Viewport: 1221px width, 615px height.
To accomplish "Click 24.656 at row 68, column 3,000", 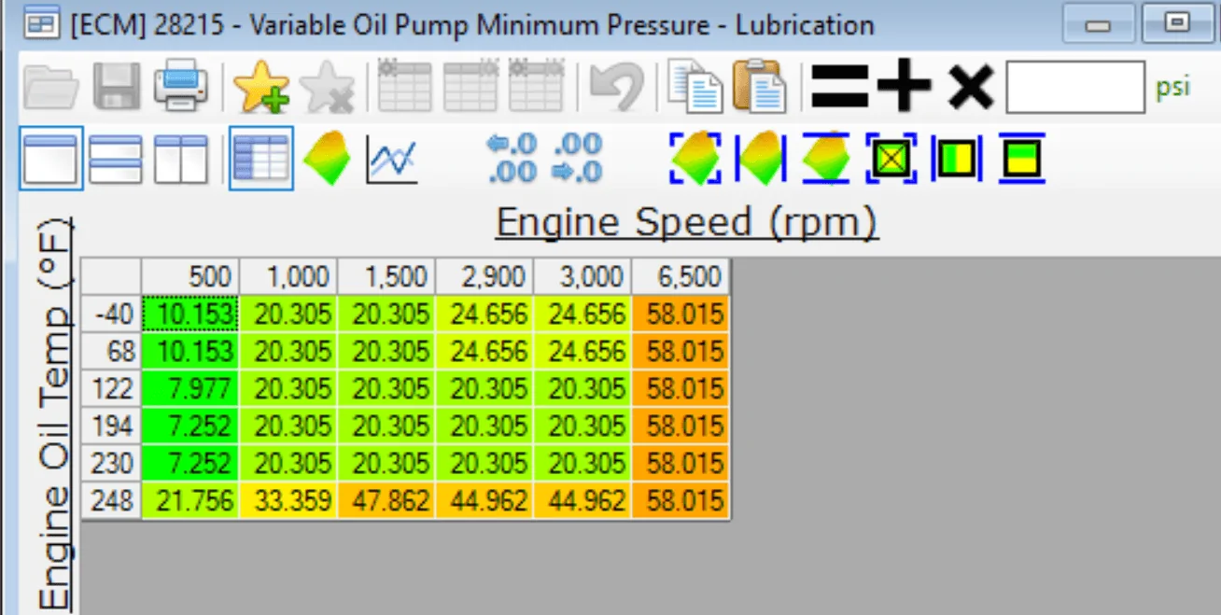I will pos(582,351).
